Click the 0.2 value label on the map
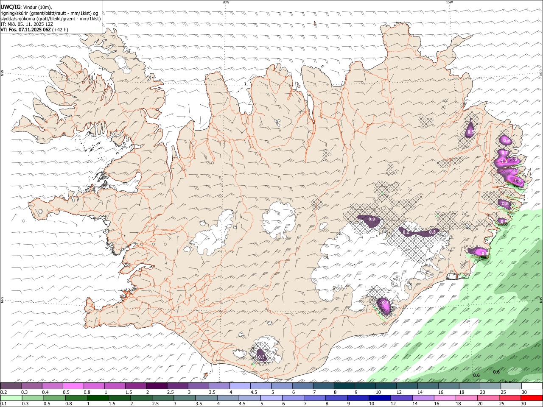543x407 pixels. click(406, 232)
